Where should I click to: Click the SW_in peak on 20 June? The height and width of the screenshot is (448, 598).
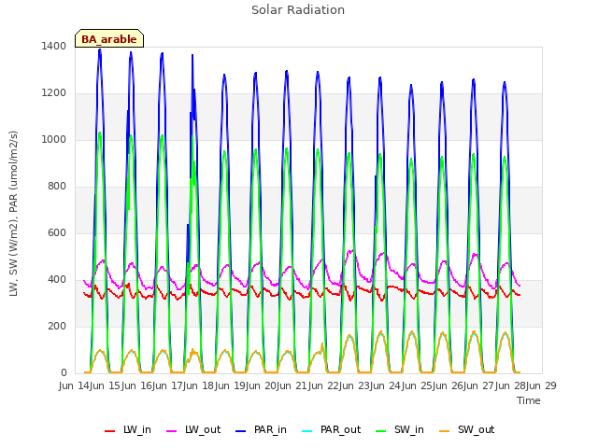pos(287,149)
